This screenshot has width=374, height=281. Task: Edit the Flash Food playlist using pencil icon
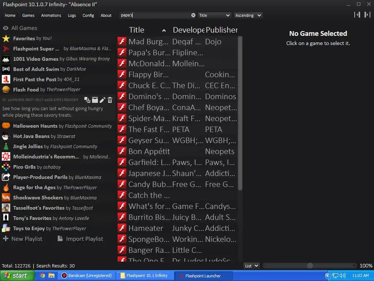[103, 100]
